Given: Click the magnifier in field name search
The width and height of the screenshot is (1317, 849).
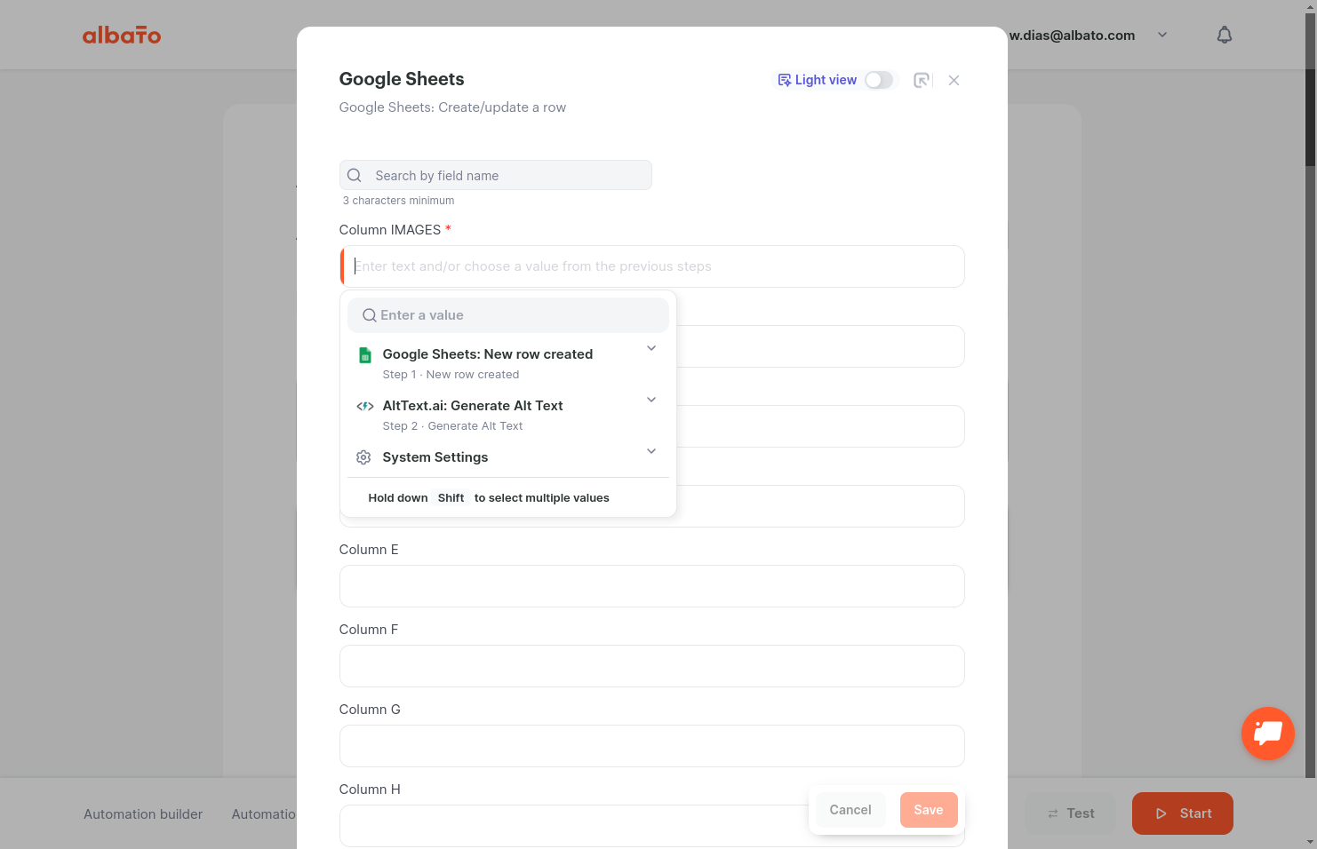Looking at the screenshot, I should [x=355, y=176].
